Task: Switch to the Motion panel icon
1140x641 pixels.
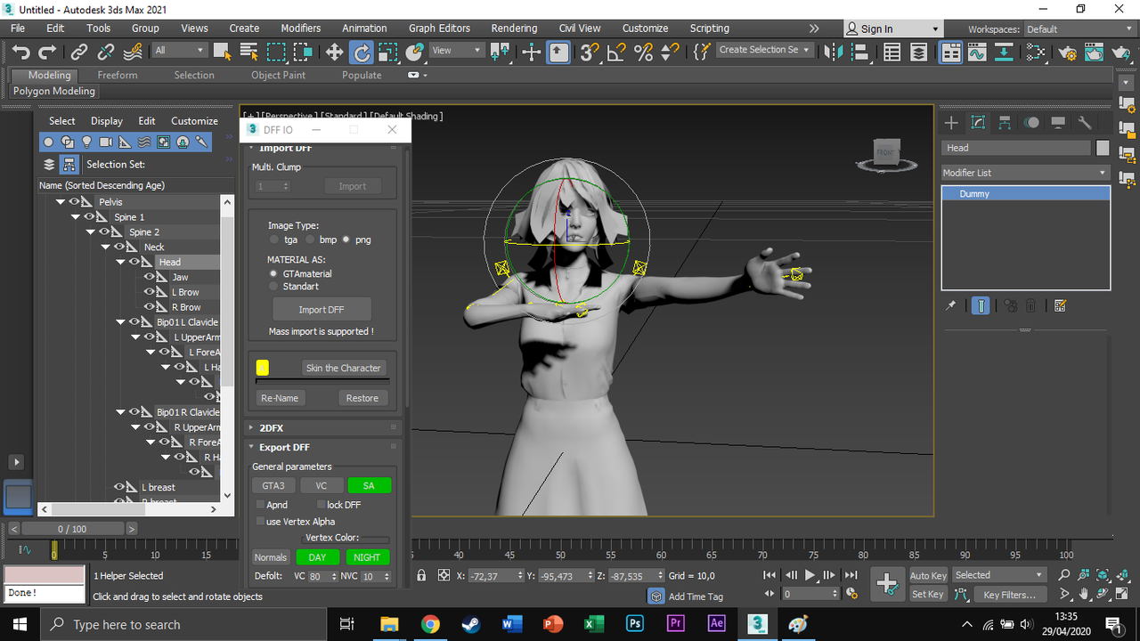Action: (1031, 123)
